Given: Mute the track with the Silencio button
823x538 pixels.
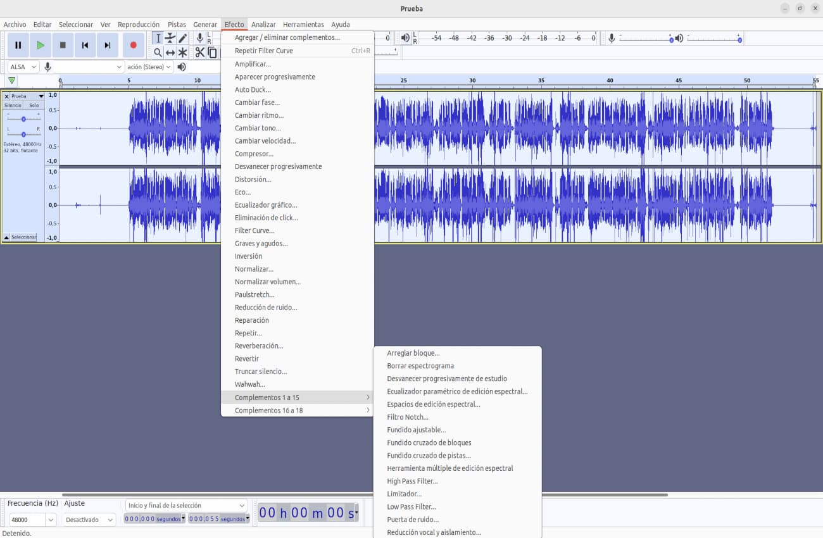Looking at the screenshot, I should click(14, 104).
